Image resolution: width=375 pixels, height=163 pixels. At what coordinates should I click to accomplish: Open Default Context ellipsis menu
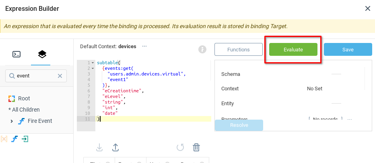click(144, 46)
